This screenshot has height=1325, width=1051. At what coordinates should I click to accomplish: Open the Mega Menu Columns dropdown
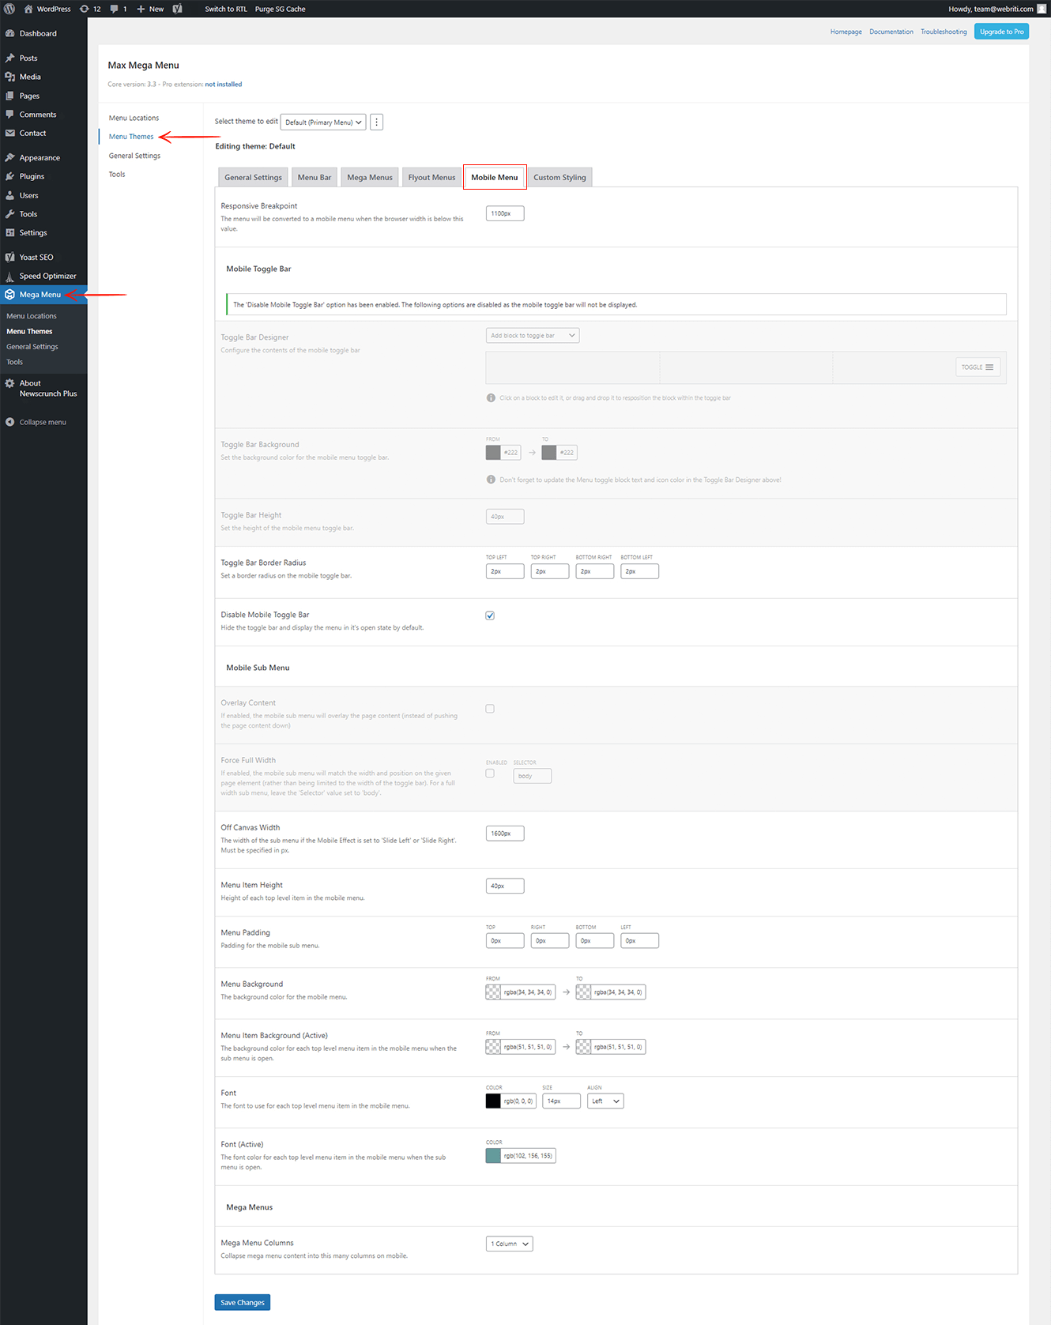coord(510,1244)
